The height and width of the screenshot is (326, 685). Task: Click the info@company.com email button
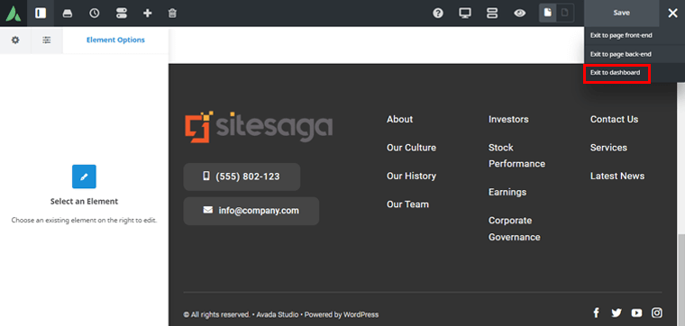click(x=251, y=211)
